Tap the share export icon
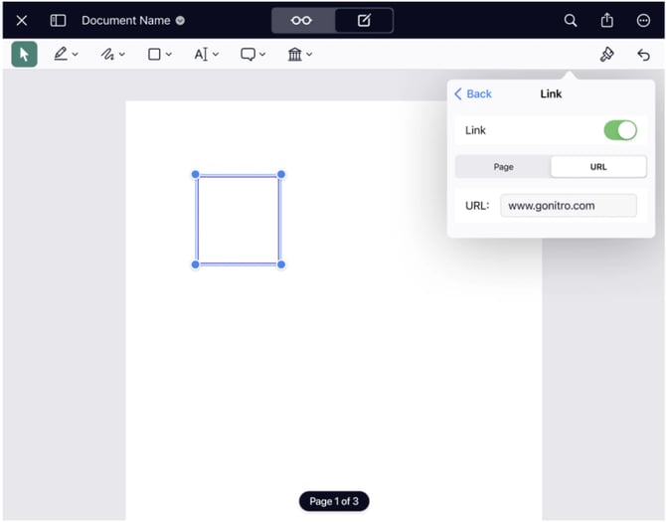This screenshot has width=666, height=522. (x=606, y=20)
